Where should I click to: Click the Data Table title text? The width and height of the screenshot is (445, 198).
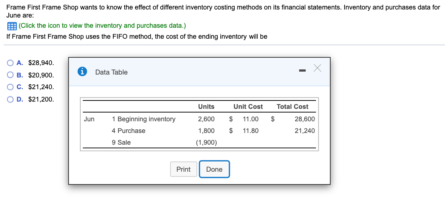click(x=111, y=72)
